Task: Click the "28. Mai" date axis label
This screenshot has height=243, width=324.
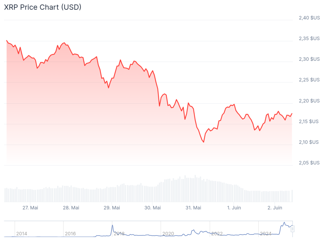Action: [x=71, y=208]
